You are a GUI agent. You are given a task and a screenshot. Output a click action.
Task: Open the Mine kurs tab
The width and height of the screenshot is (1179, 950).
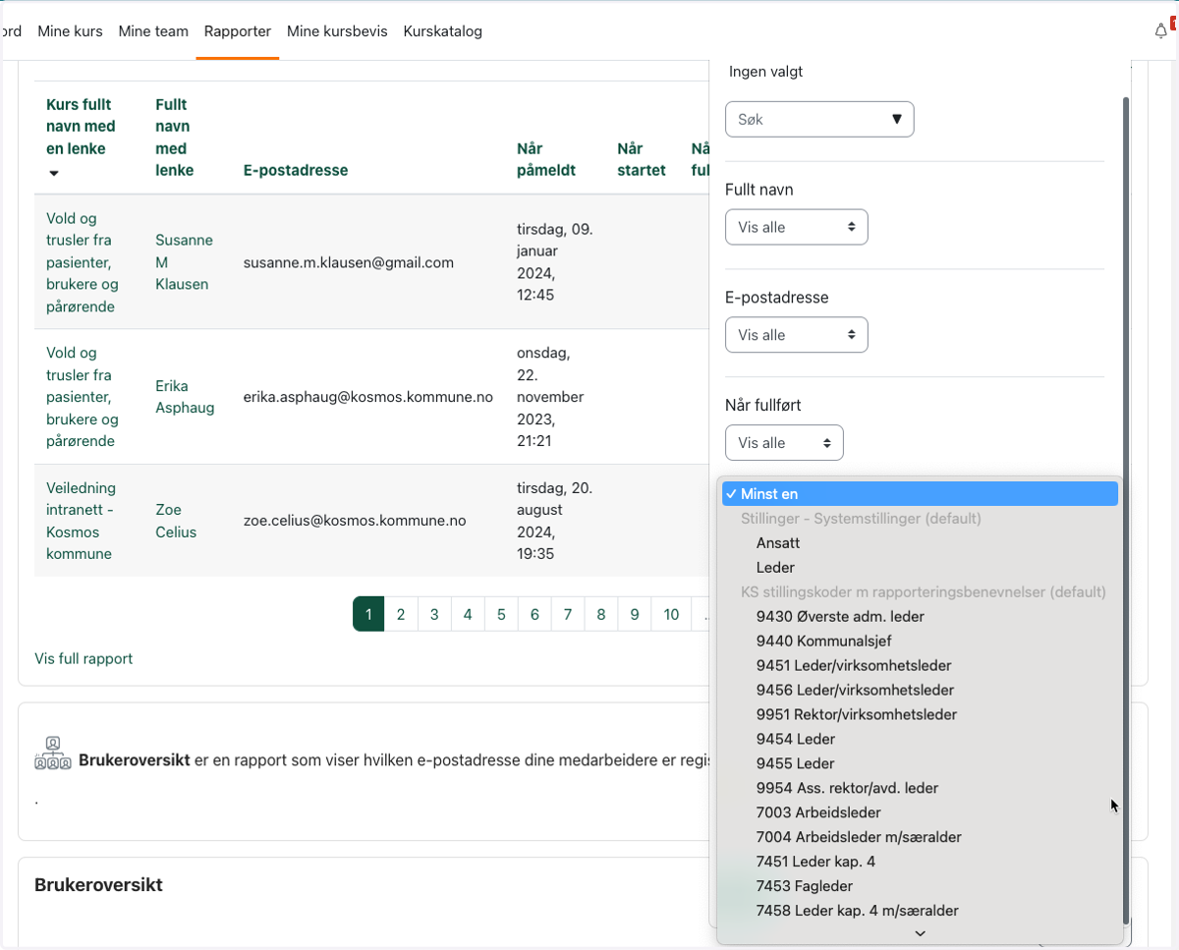[x=70, y=31]
